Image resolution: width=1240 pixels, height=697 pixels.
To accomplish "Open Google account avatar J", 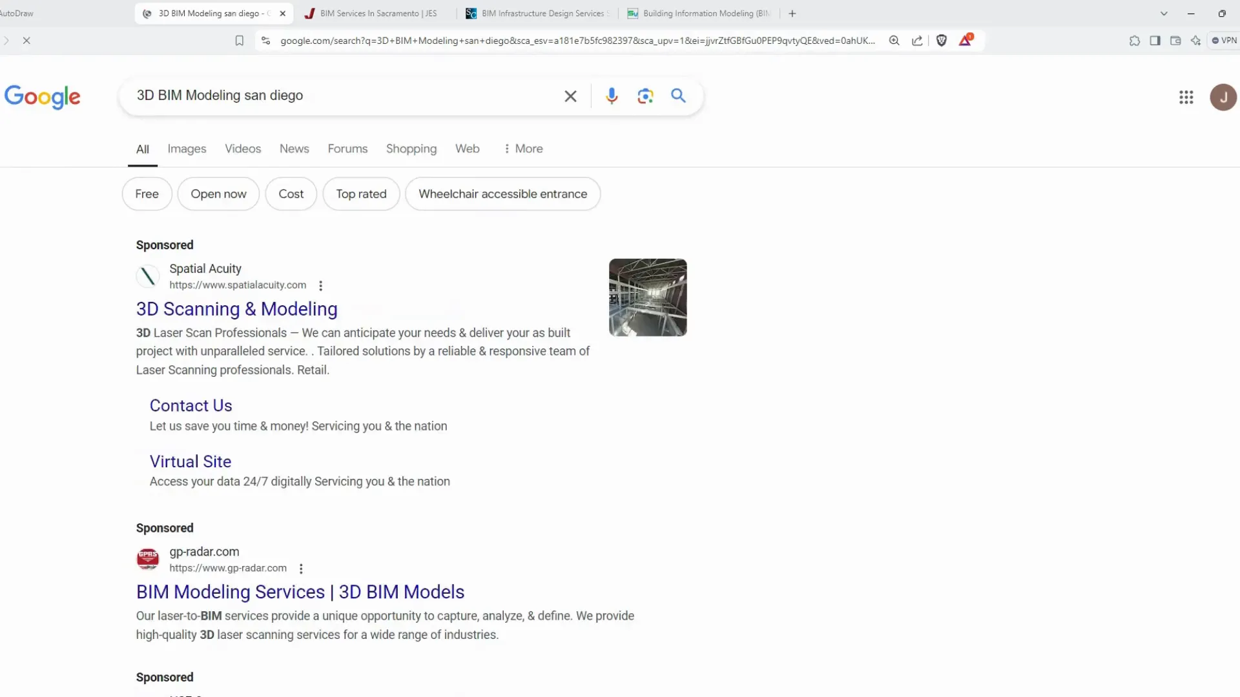I will (x=1223, y=97).
